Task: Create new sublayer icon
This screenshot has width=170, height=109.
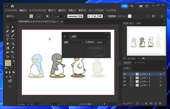Action: point(151,103)
